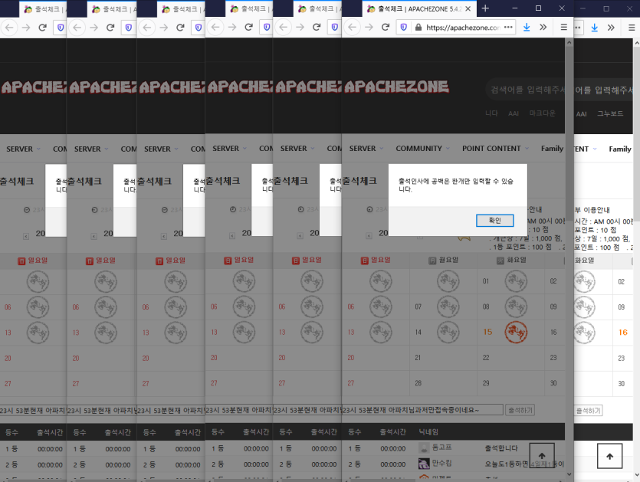Click the scrollbar up arrow in the front window
640x482 pixels.
click(x=569, y=42)
